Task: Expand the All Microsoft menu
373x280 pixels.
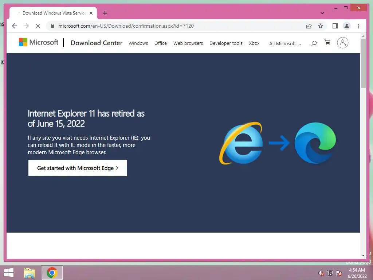Action: 285,44
